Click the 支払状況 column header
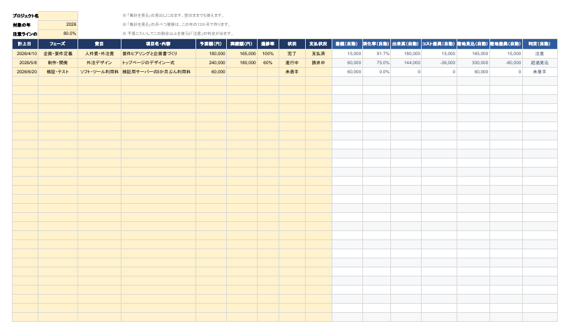This screenshot has height=333, width=569. pos(318,44)
